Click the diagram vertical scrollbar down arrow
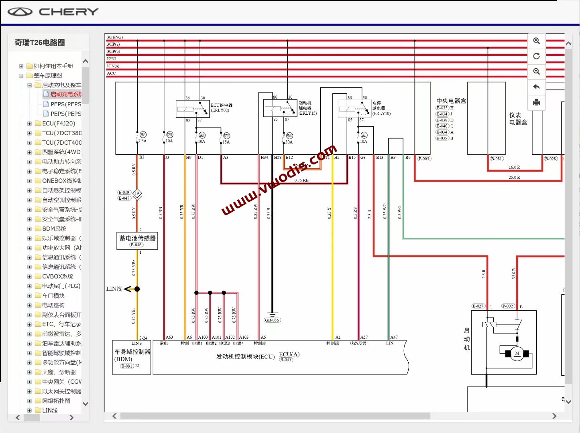Screen dimensions: 580x433 click(x=568, y=402)
